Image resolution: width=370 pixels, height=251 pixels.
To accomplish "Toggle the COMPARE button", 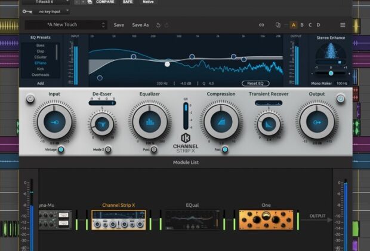I will (x=105, y=2).
